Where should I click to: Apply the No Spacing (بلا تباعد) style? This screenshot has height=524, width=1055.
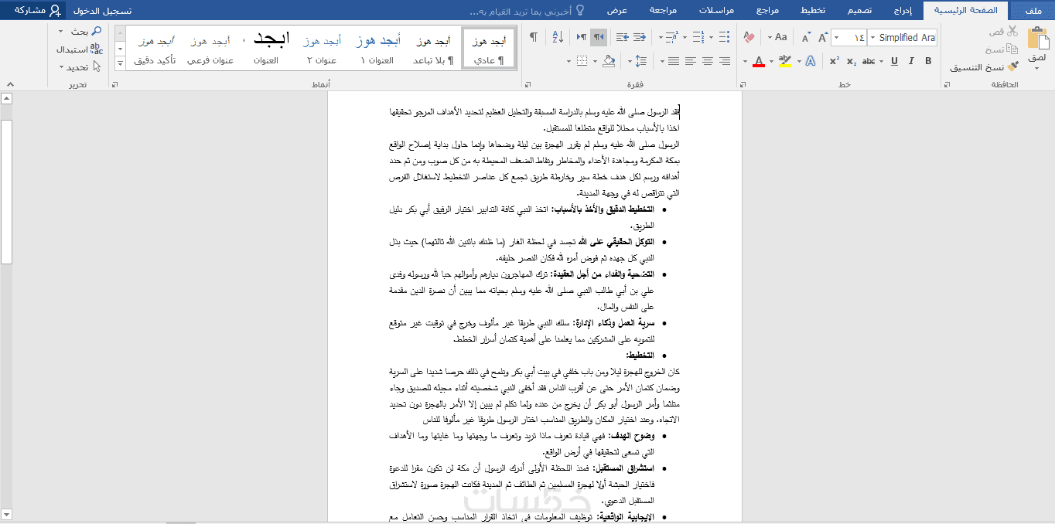click(x=432, y=48)
